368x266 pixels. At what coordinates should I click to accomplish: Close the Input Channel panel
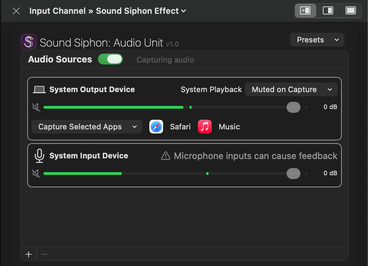pyautogui.click(x=16, y=11)
